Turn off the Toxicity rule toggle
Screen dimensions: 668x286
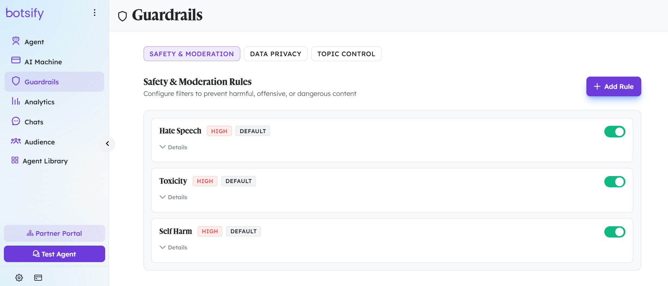point(615,182)
